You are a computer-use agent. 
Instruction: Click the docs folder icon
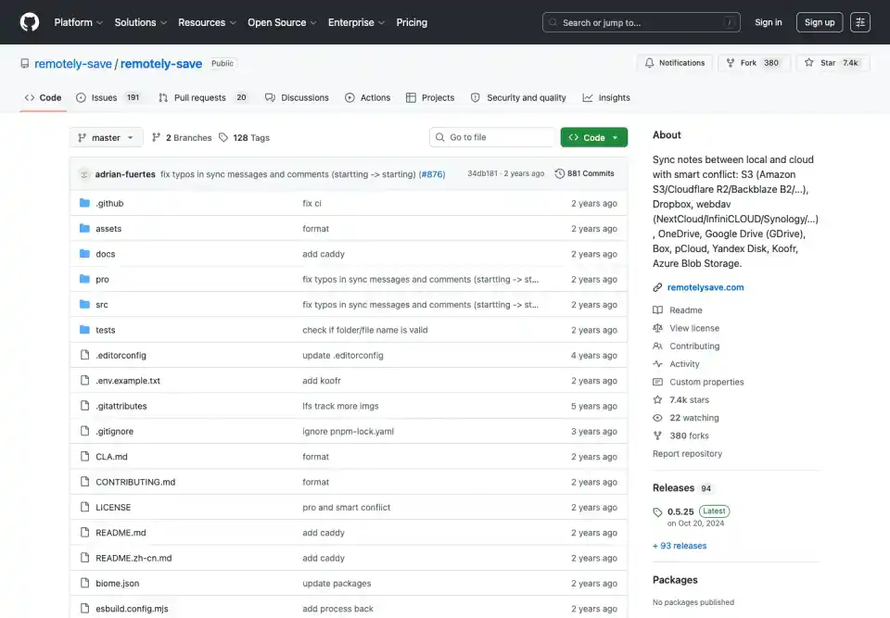click(84, 254)
